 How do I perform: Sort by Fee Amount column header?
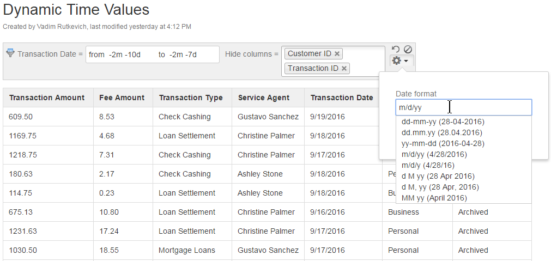[x=122, y=98]
